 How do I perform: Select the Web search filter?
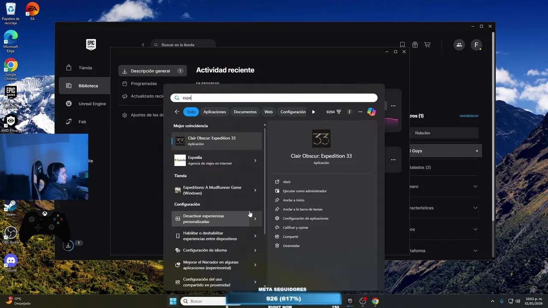[268, 112]
